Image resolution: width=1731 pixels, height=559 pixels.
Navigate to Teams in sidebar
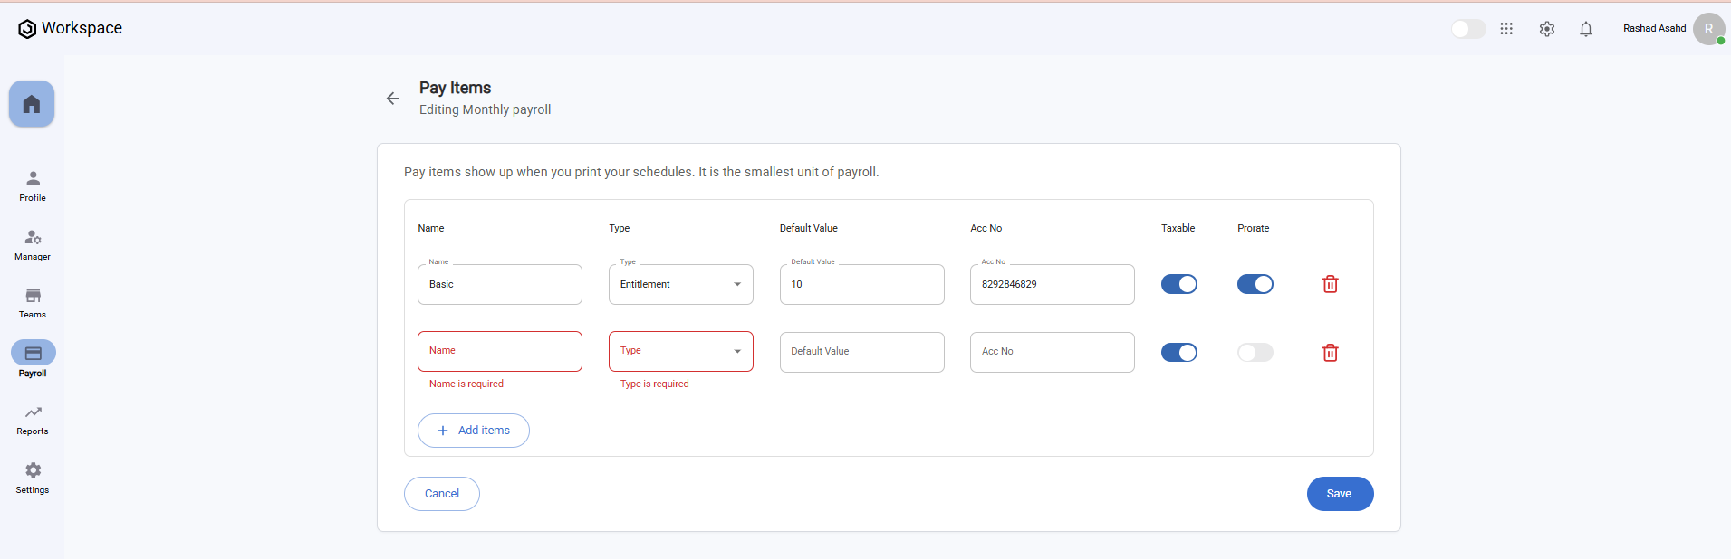[x=33, y=303]
